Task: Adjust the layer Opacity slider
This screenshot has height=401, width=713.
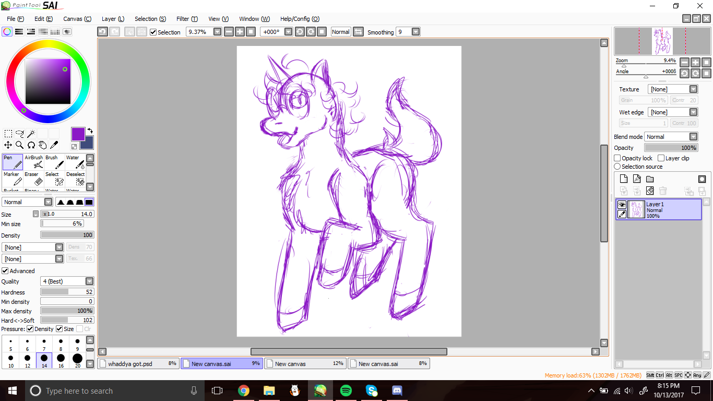Action: tap(671, 148)
